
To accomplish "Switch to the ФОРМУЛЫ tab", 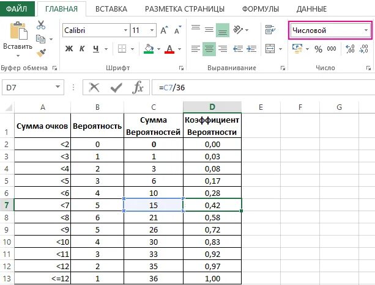I will pos(261,9).
